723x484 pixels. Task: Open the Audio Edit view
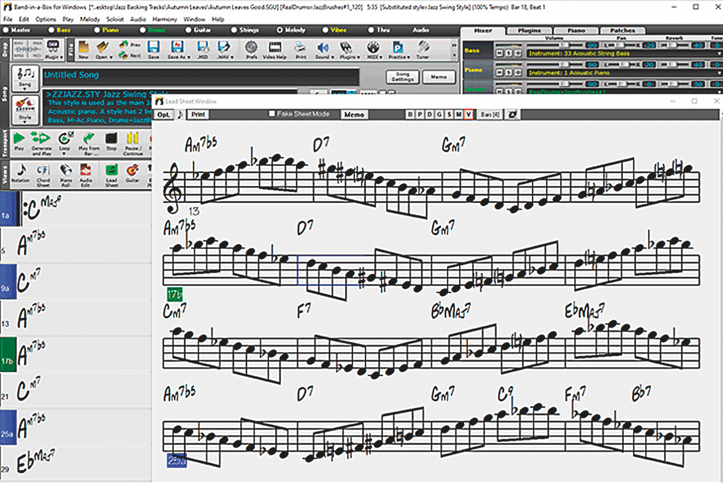pyautogui.click(x=86, y=175)
